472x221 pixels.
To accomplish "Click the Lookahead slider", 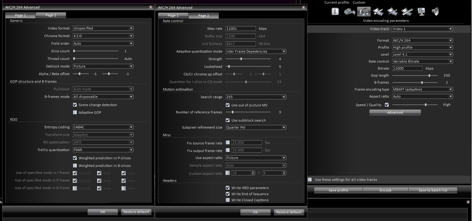I will click(248, 67).
